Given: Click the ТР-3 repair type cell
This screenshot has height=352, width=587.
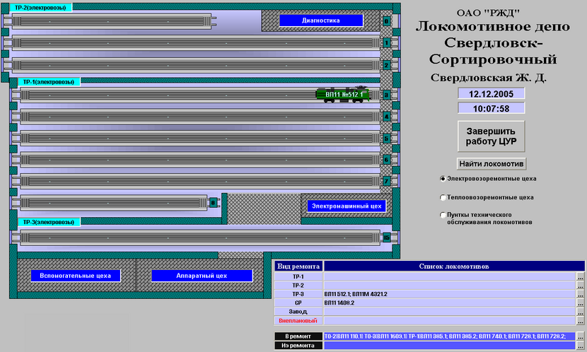Looking at the screenshot, I should [298, 294].
